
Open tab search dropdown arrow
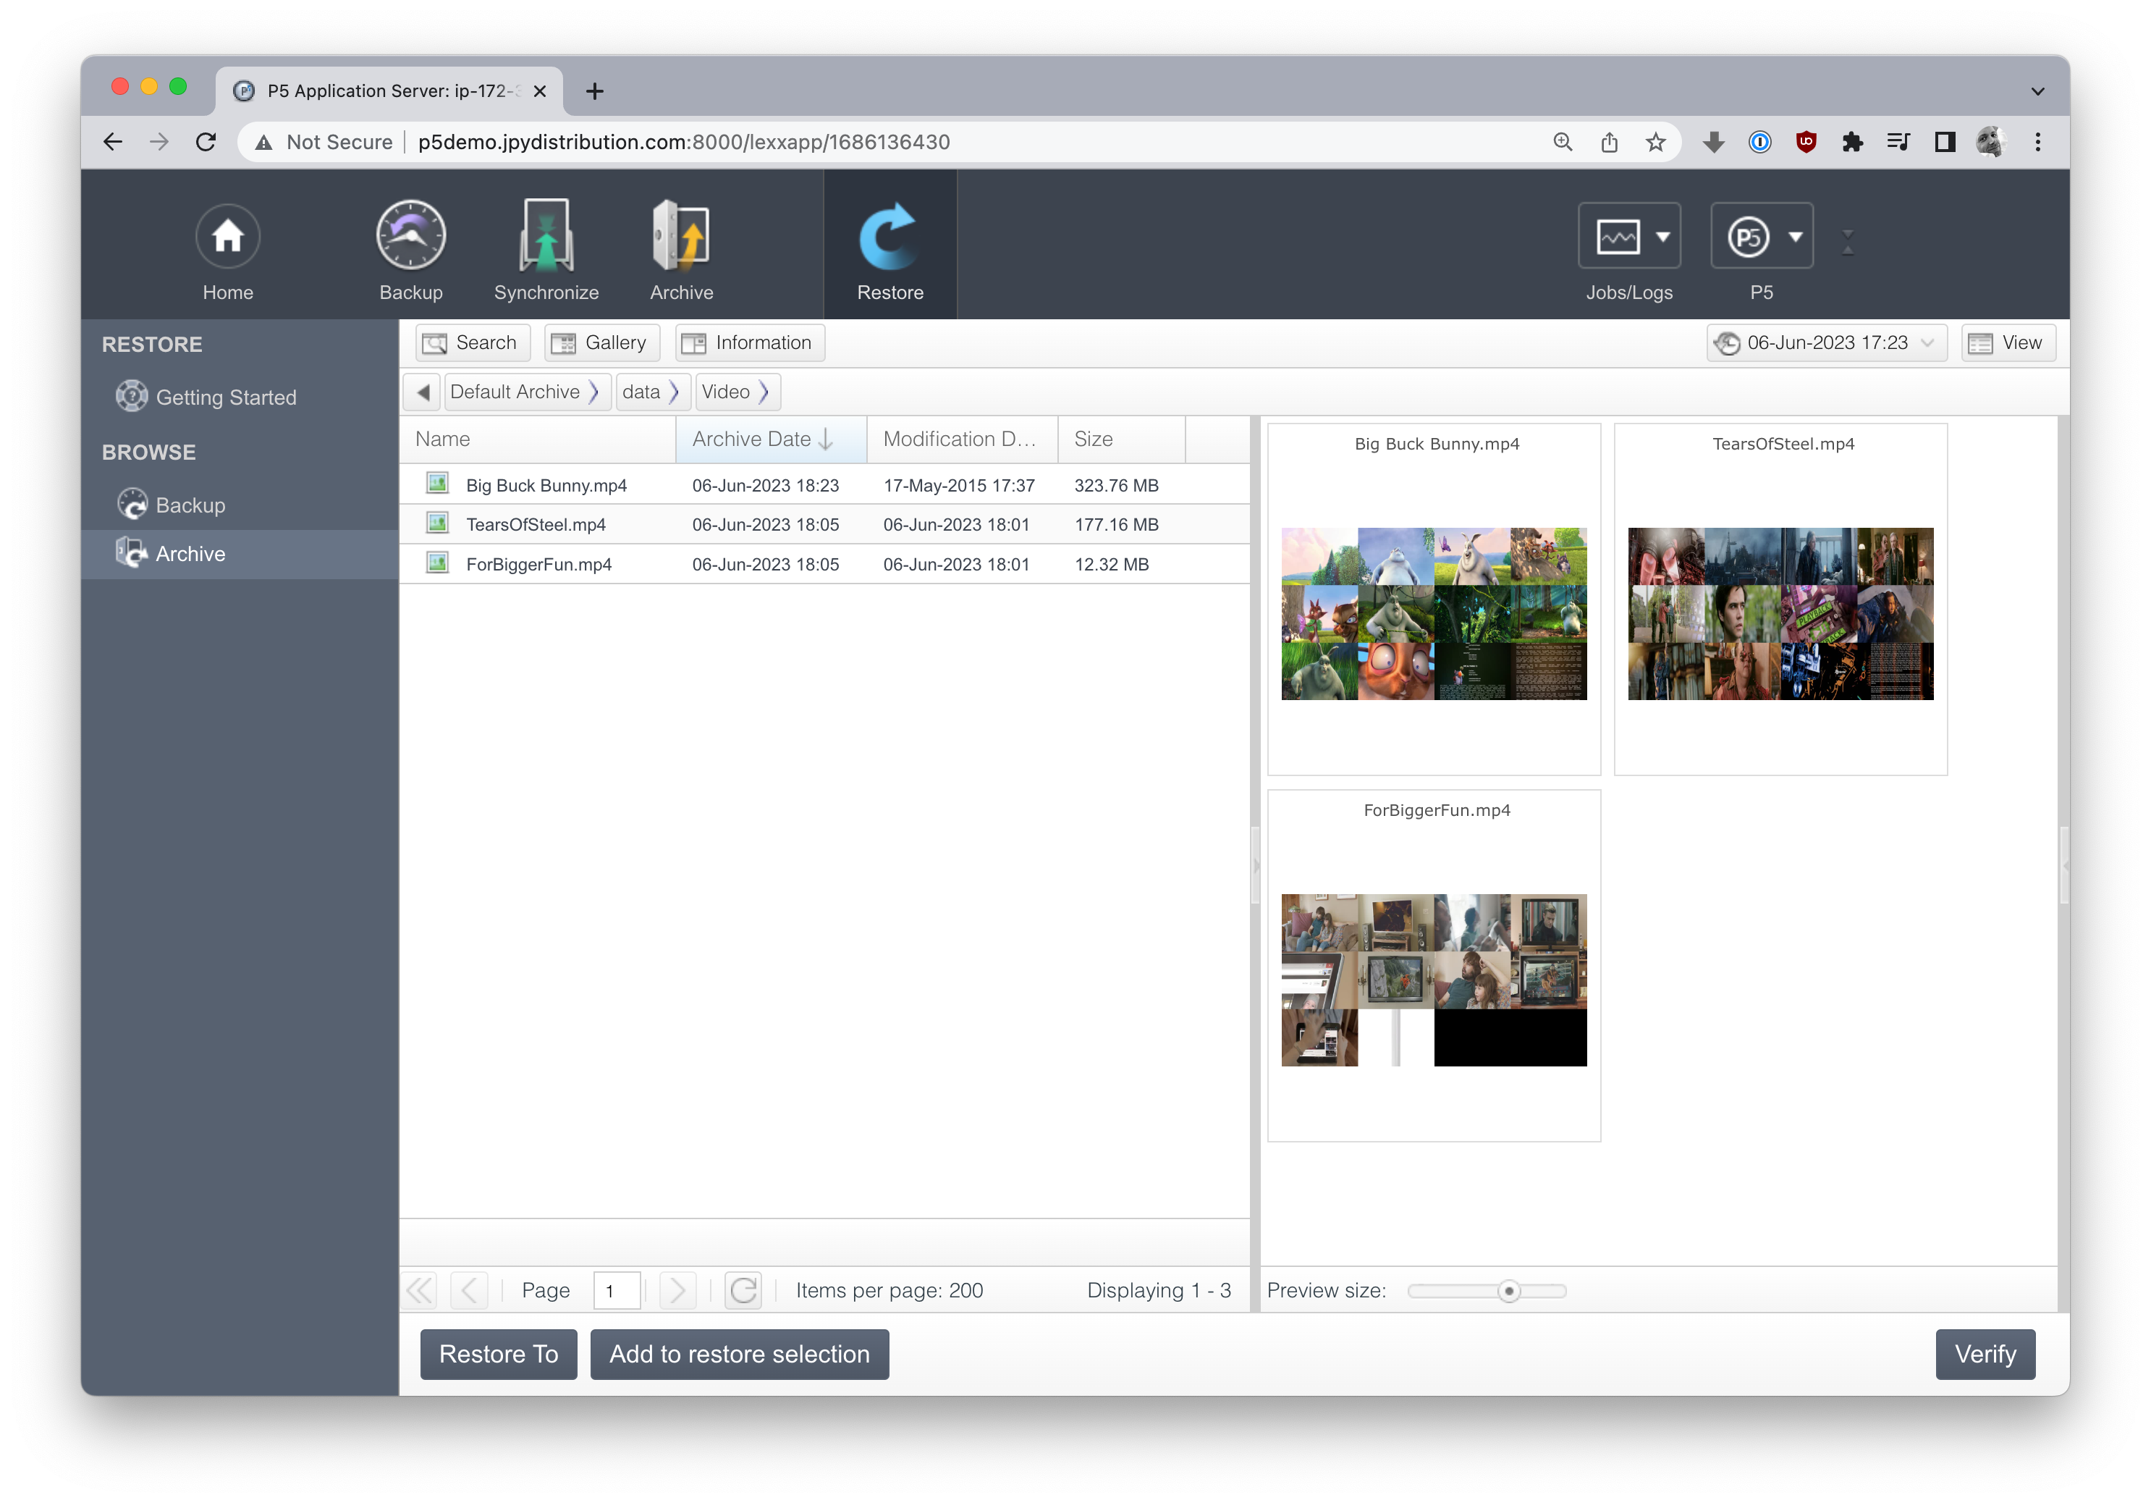pyautogui.click(x=2037, y=91)
